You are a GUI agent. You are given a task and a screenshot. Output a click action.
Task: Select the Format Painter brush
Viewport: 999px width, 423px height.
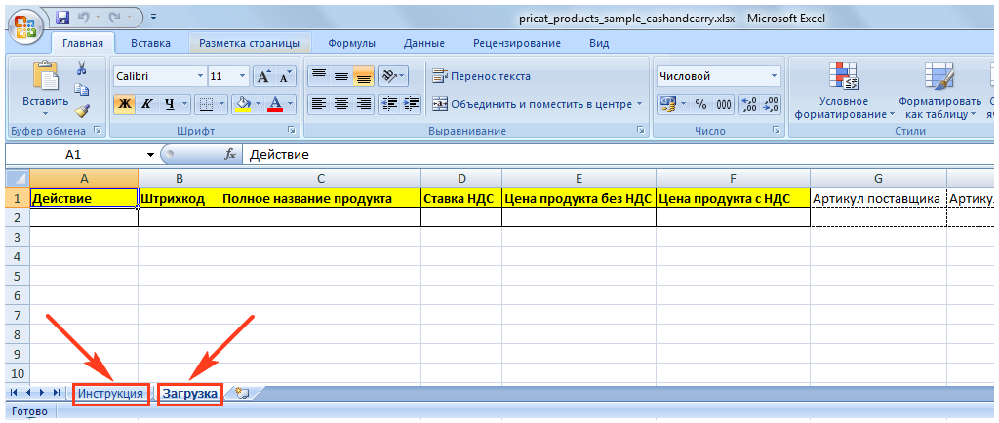82,111
